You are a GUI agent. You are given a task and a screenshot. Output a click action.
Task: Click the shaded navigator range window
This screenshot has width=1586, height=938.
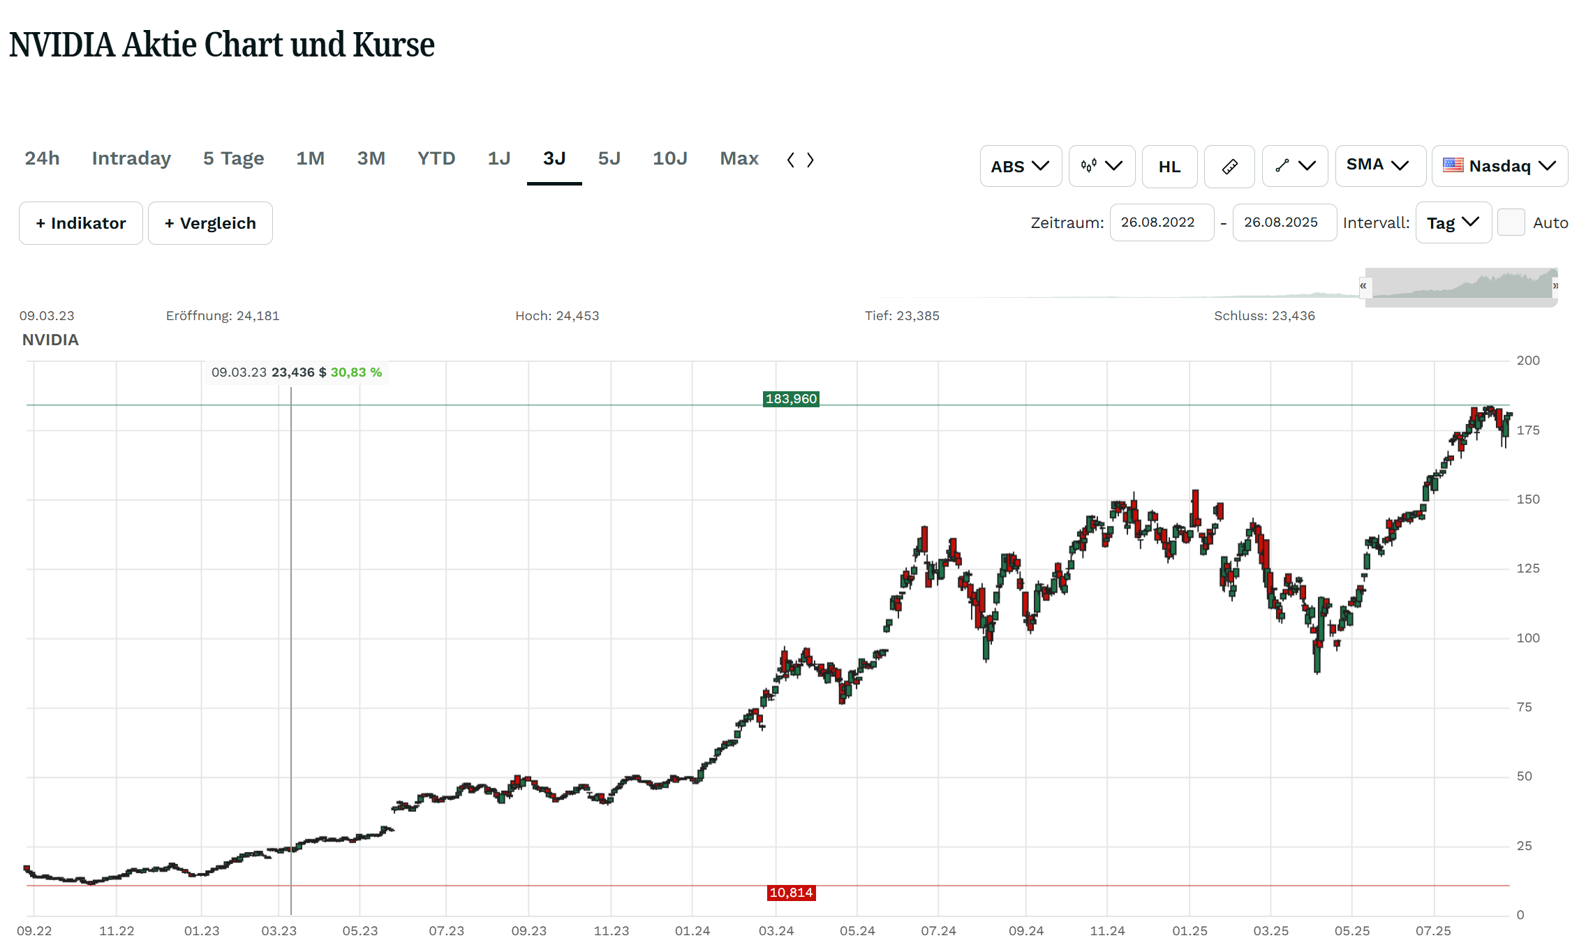(x=1462, y=286)
